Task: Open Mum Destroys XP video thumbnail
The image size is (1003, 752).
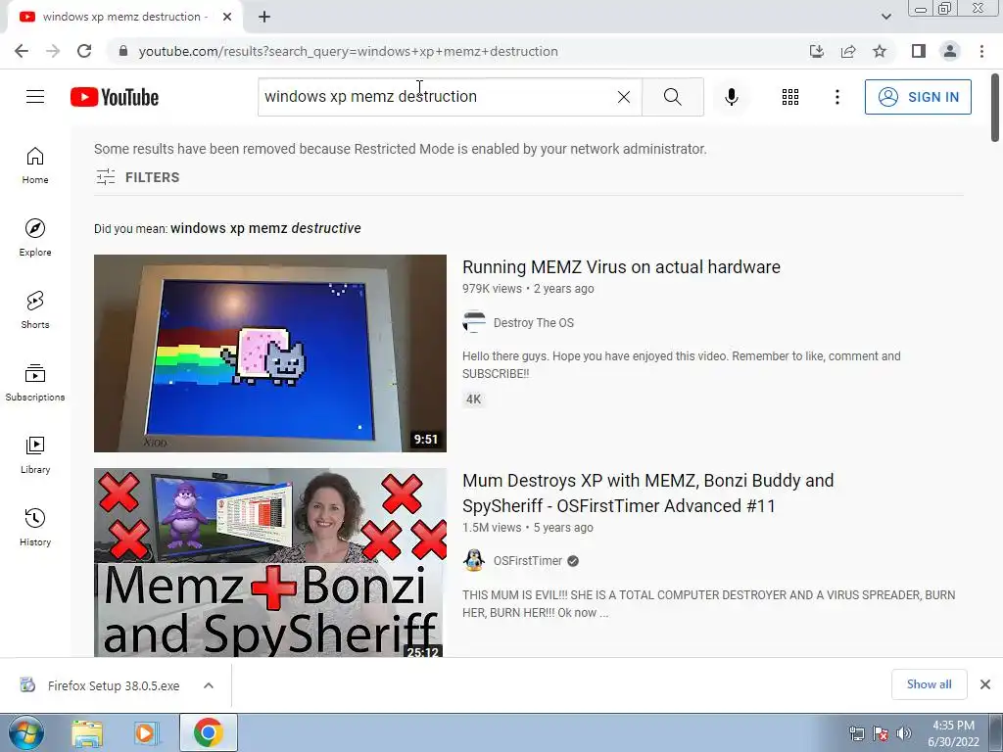Action: (270, 563)
